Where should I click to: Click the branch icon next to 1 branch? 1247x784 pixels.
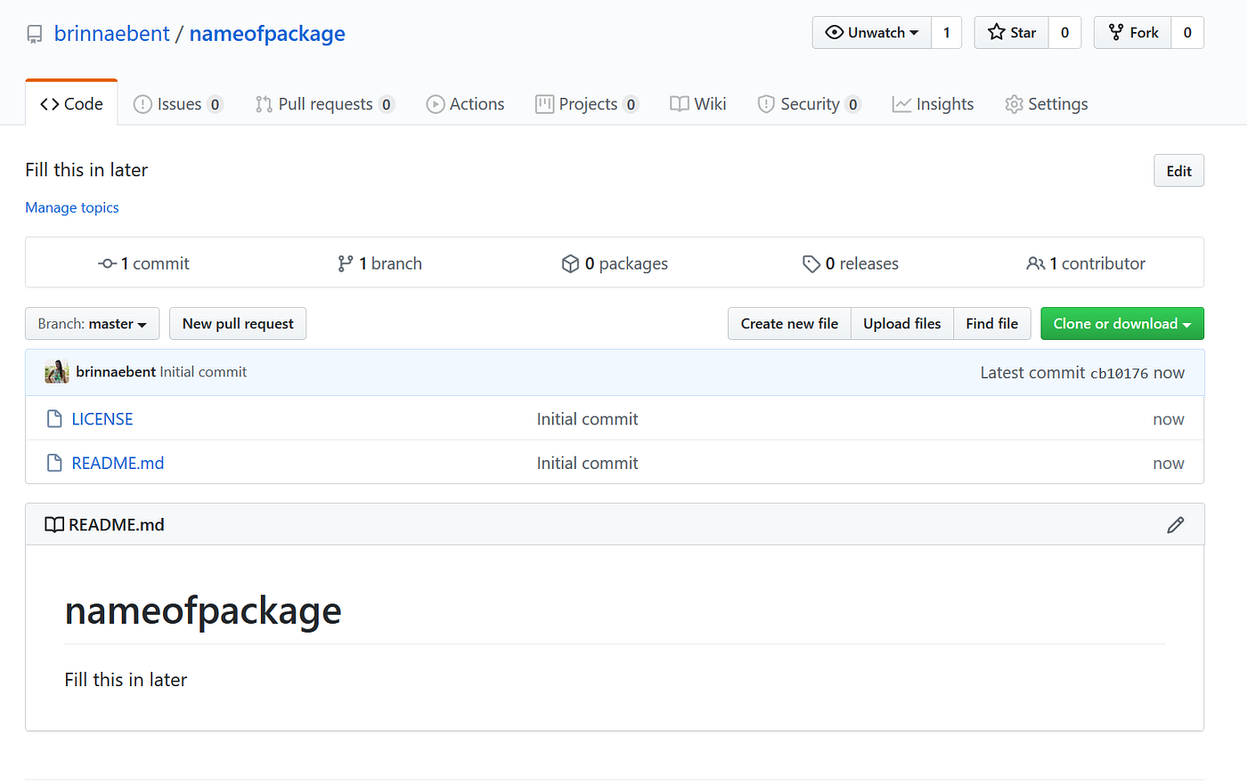click(346, 263)
